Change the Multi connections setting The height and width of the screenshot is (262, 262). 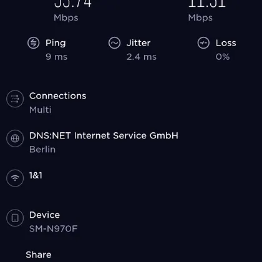40,110
